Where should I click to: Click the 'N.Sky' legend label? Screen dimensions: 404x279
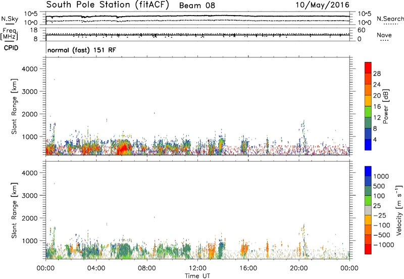pos(10,19)
